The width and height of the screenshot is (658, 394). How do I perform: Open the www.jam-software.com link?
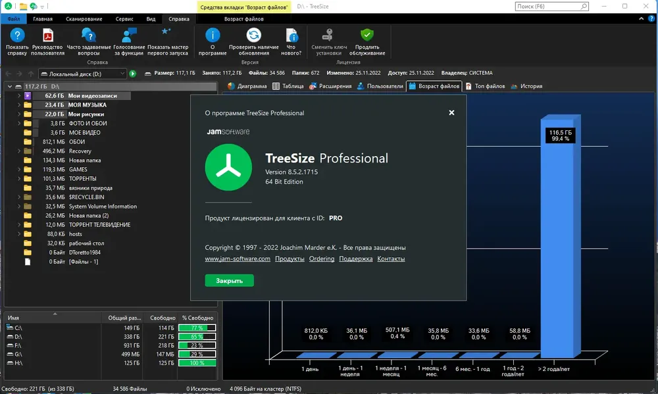pyautogui.click(x=238, y=259)
